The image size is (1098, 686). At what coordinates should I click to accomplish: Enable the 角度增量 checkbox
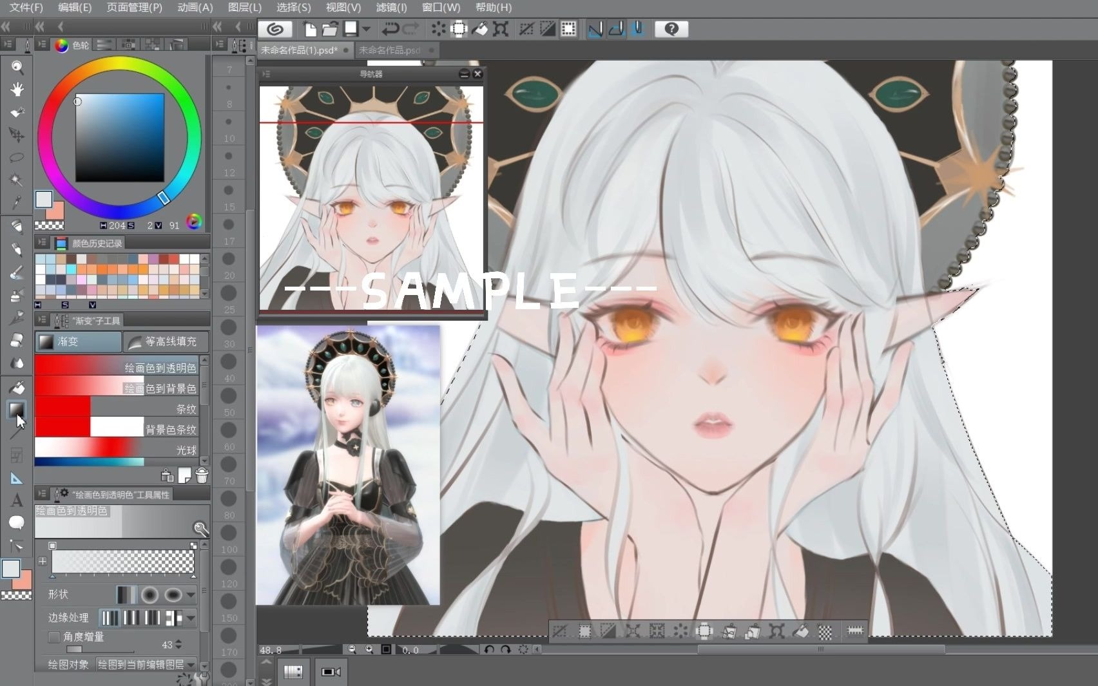click(54, 638)
